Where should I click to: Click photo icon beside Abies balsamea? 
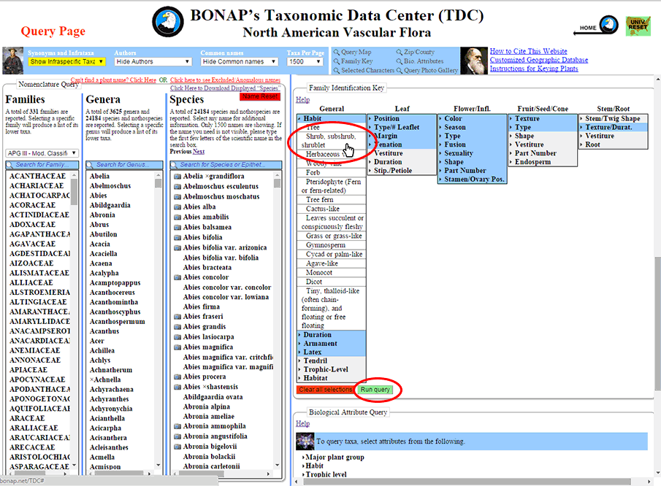177,228
